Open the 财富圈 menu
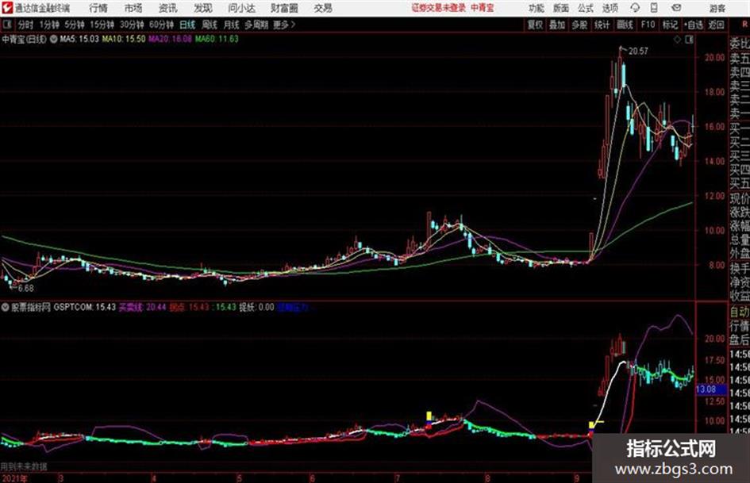 pyautogui.click(x=284, y=8)
